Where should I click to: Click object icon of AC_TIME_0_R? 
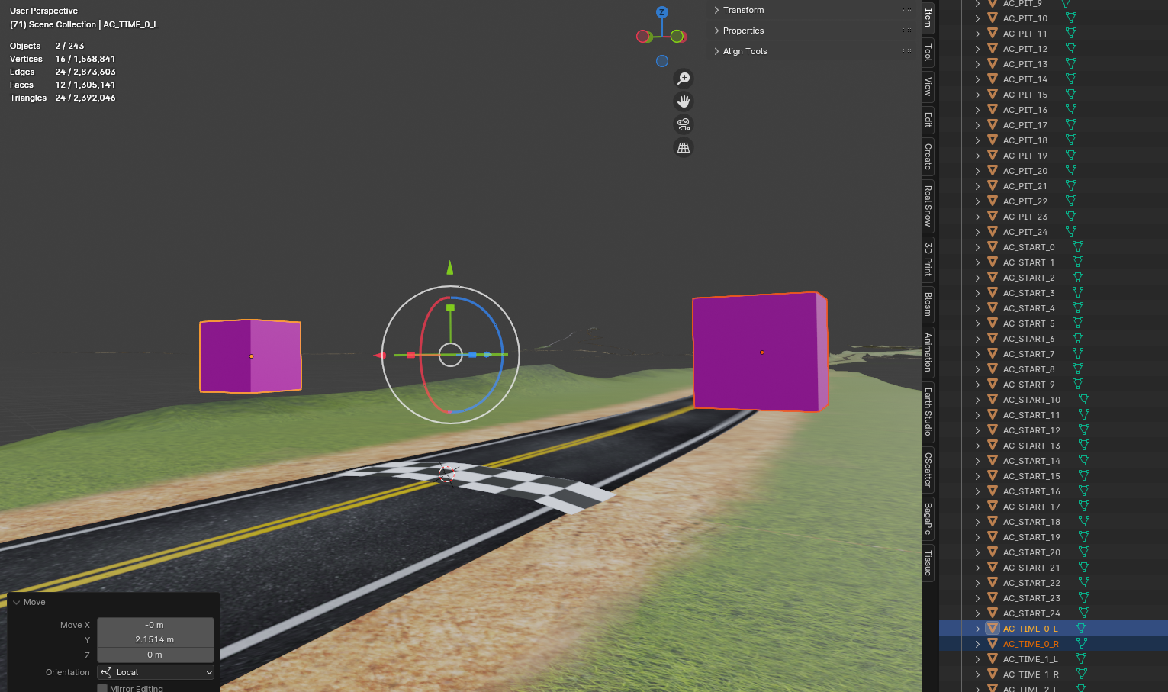pos(993,643)
